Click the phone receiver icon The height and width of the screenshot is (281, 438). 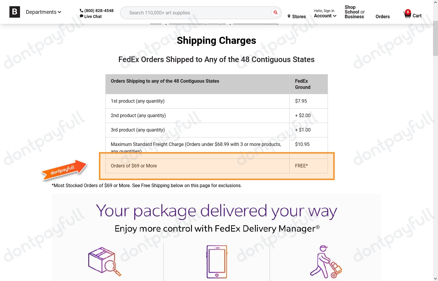[82, 10]
